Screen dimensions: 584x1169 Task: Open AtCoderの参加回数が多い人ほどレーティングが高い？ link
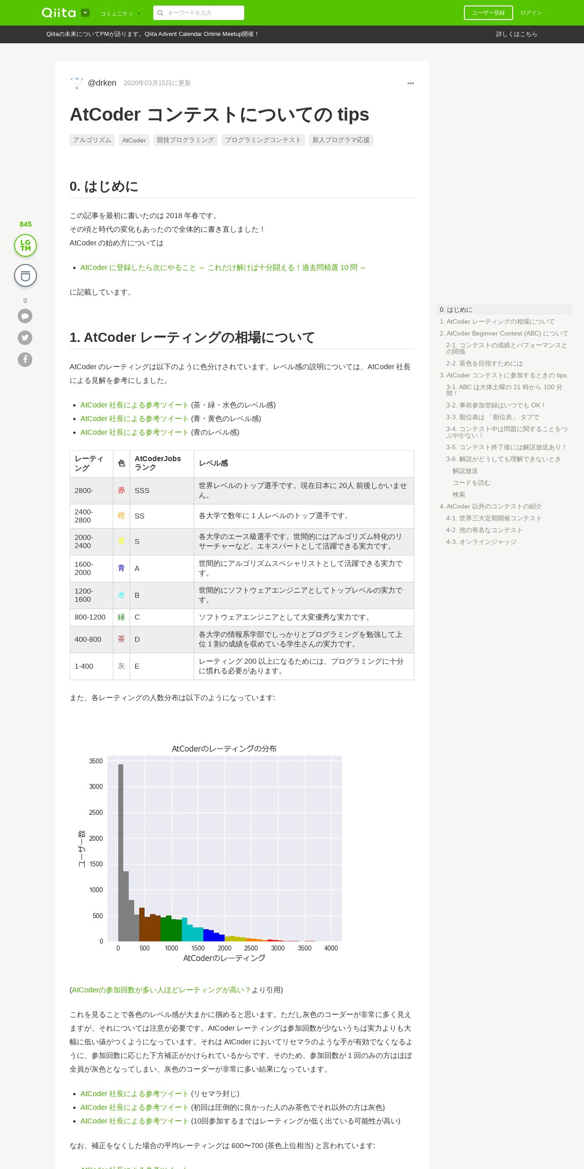(x=161, y=990)
